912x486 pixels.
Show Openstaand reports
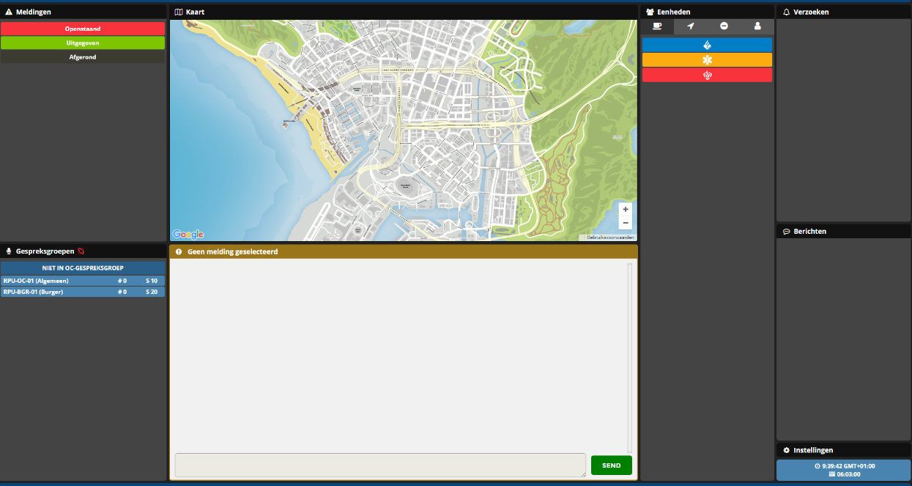tap(83, 29)
